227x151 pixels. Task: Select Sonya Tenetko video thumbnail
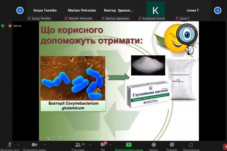pos(45,10)
